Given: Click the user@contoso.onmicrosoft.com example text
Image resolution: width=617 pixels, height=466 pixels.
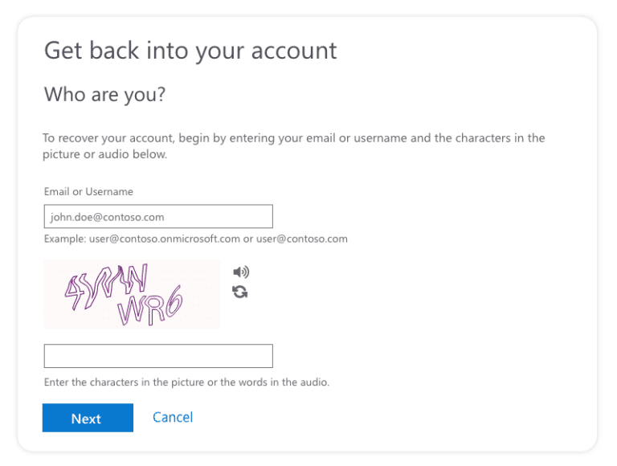Looking at the screenshot, I should [x=165, y=239].
